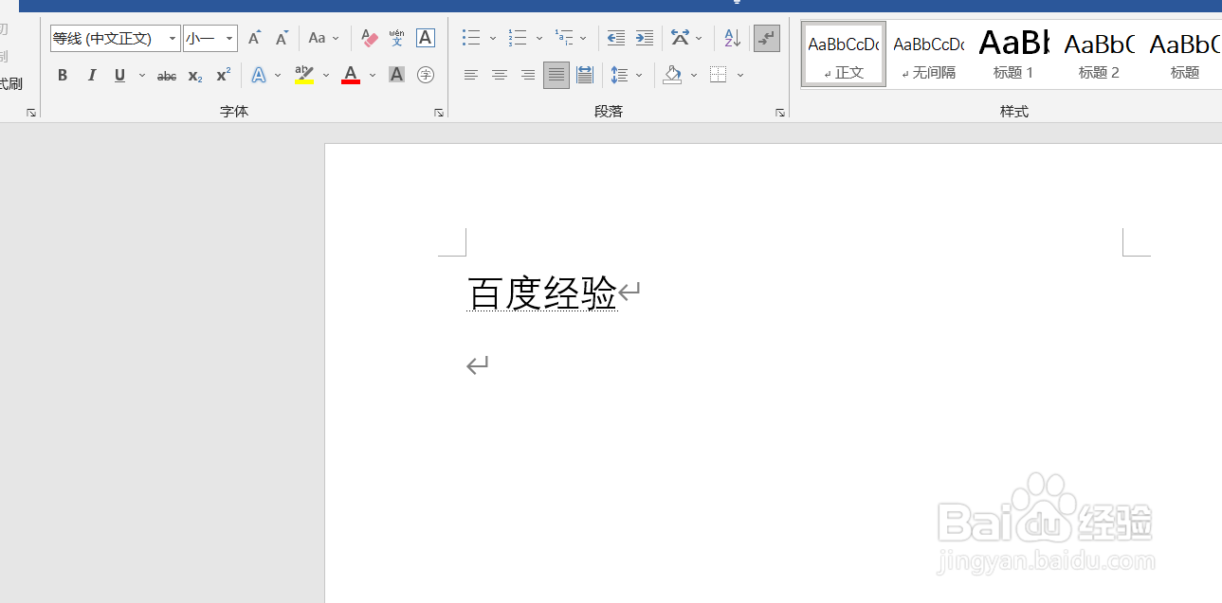Image resolution: width=1222 pixels, height=603 pixels.
Task: Justify text alignment
Action: [x=556, y=75]
